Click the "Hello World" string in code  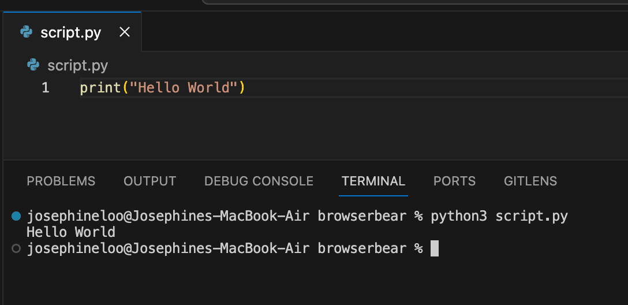point(184,88)
